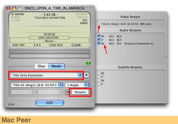Open the Title 01 (Ang1) selection dropdown

37,85
